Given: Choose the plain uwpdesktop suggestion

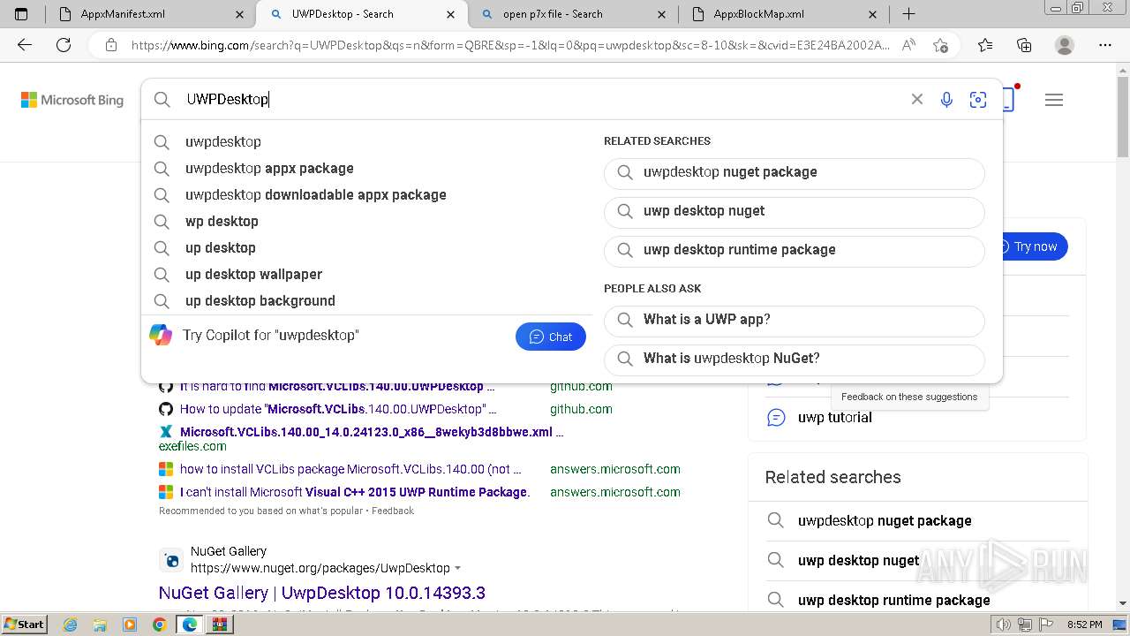Looking at the screenshot, I should tap(366, 141).
